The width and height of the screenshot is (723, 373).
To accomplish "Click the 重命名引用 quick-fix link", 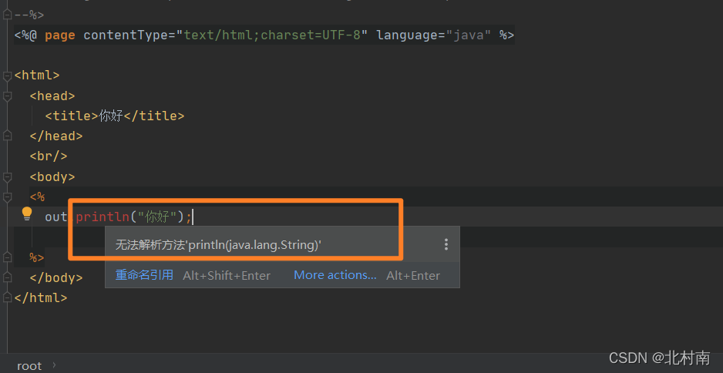I will click(144, 275).
